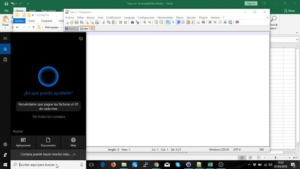Click Excel zoom in plus button

(x=290, y=158)
